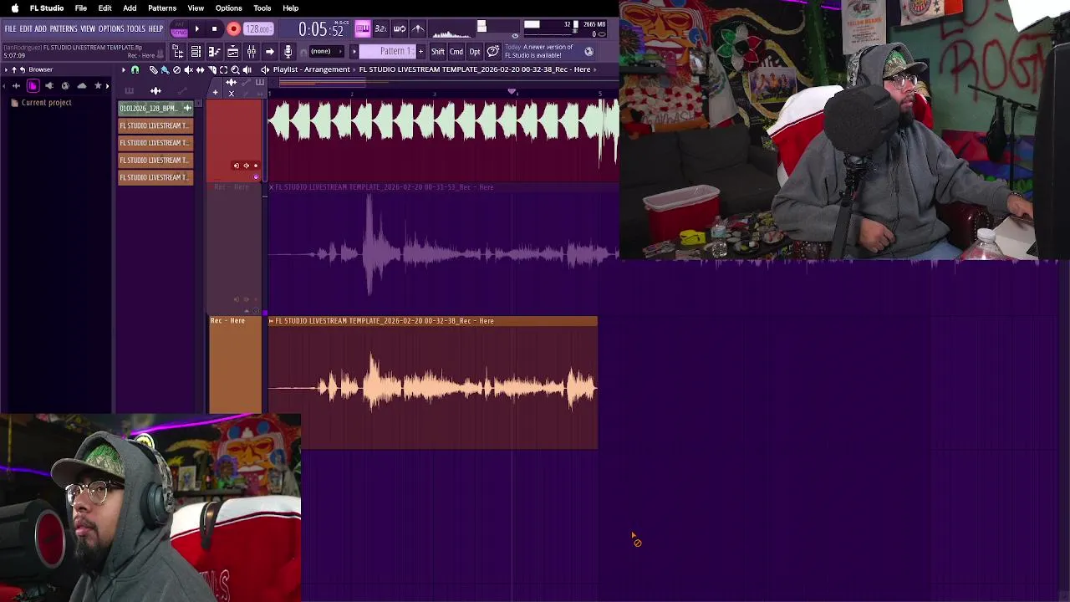Click the Cmd modifier button
The image size is (1070, 602).
(456, 52)
